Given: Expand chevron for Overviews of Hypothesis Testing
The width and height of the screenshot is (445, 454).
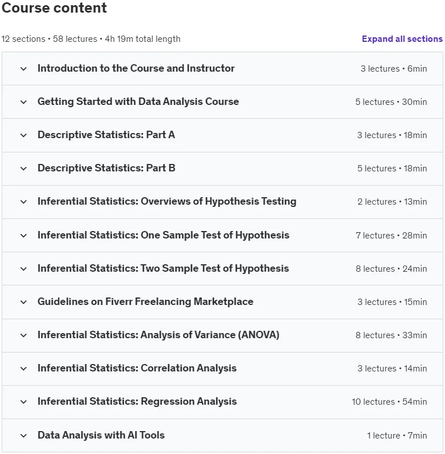Looking at the screenshot, I should coord(24,202).
